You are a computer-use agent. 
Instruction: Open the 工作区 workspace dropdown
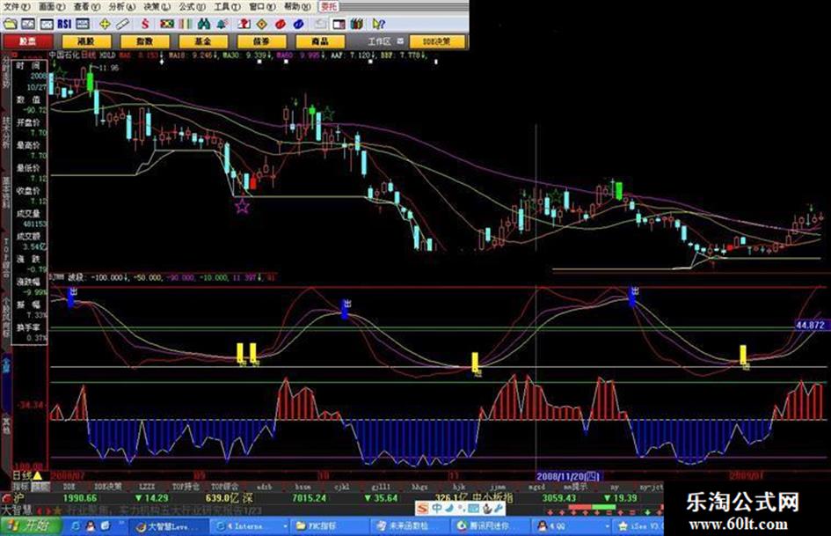pos(400,40)
